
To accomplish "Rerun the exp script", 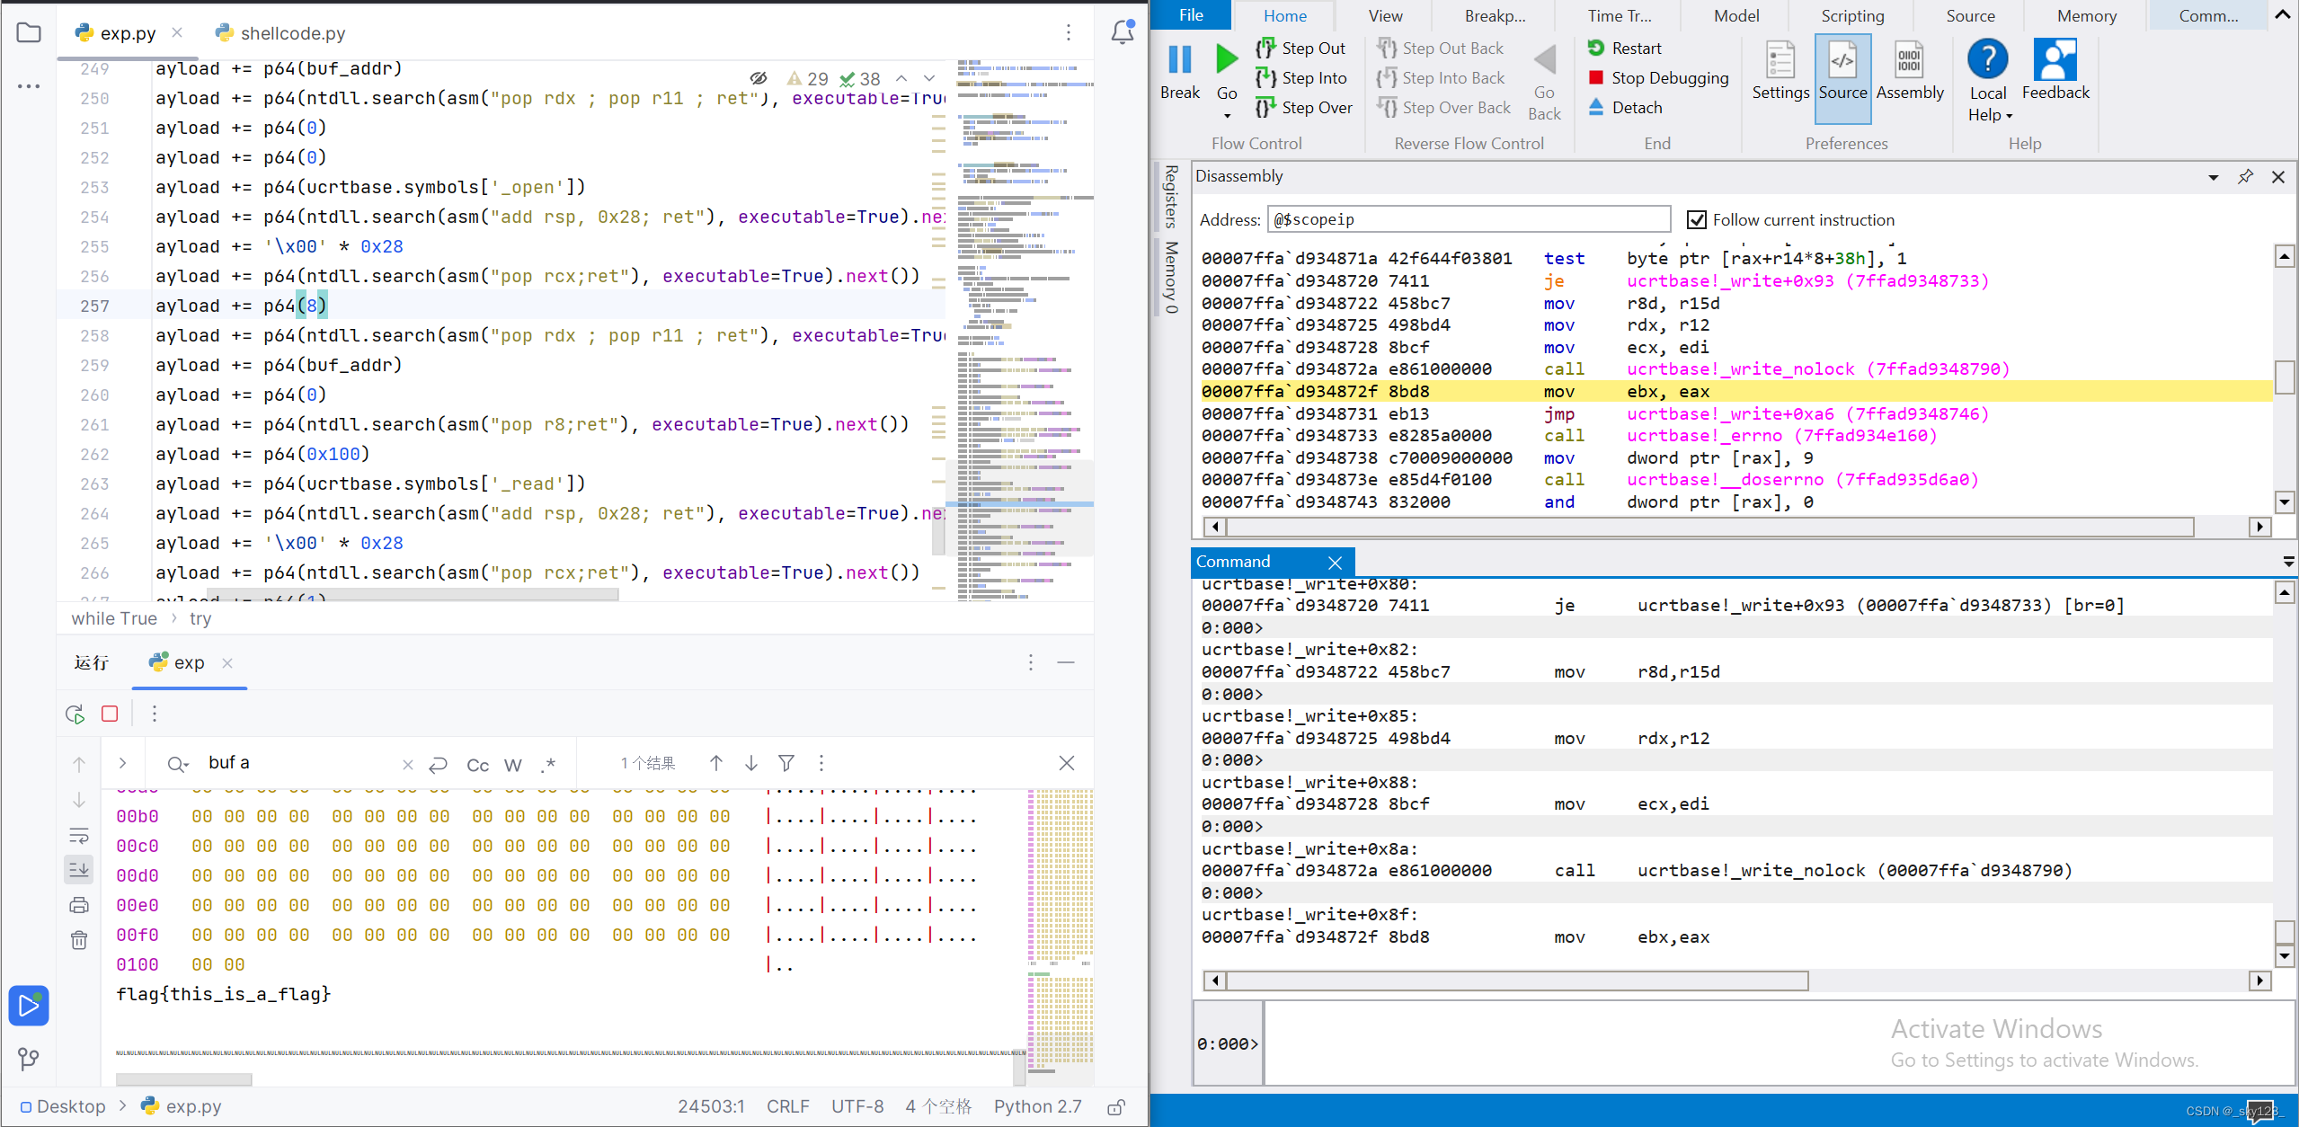I will 75,714.
